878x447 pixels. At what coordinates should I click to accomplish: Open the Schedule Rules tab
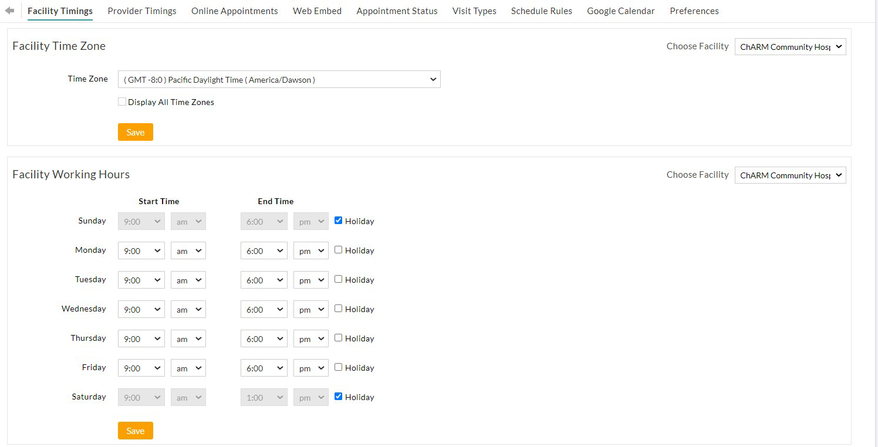point(541,11)
